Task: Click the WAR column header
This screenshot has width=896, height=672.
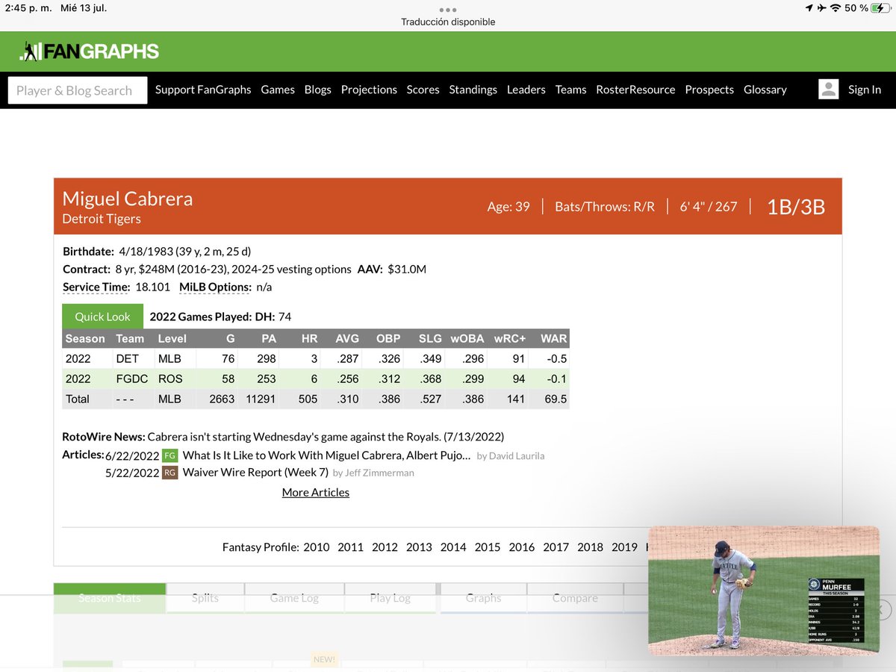Action: (x=554, y=338)
